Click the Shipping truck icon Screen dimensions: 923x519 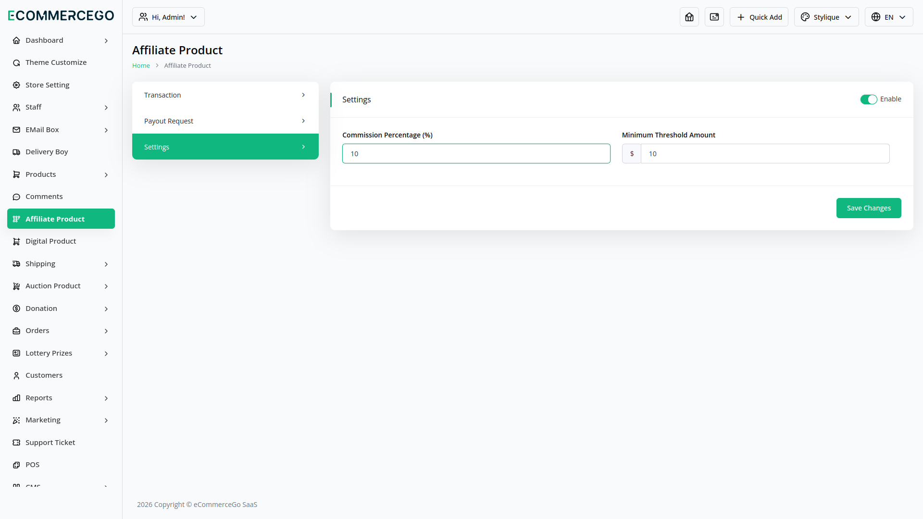(16, 264)
